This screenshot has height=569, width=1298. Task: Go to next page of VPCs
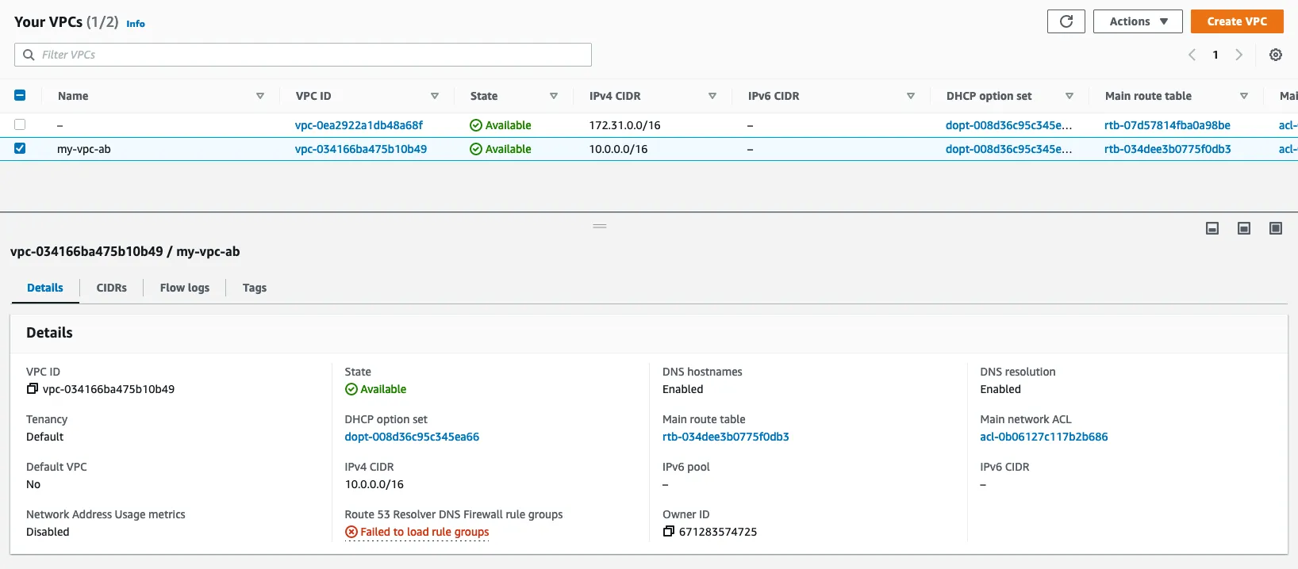1238,55
